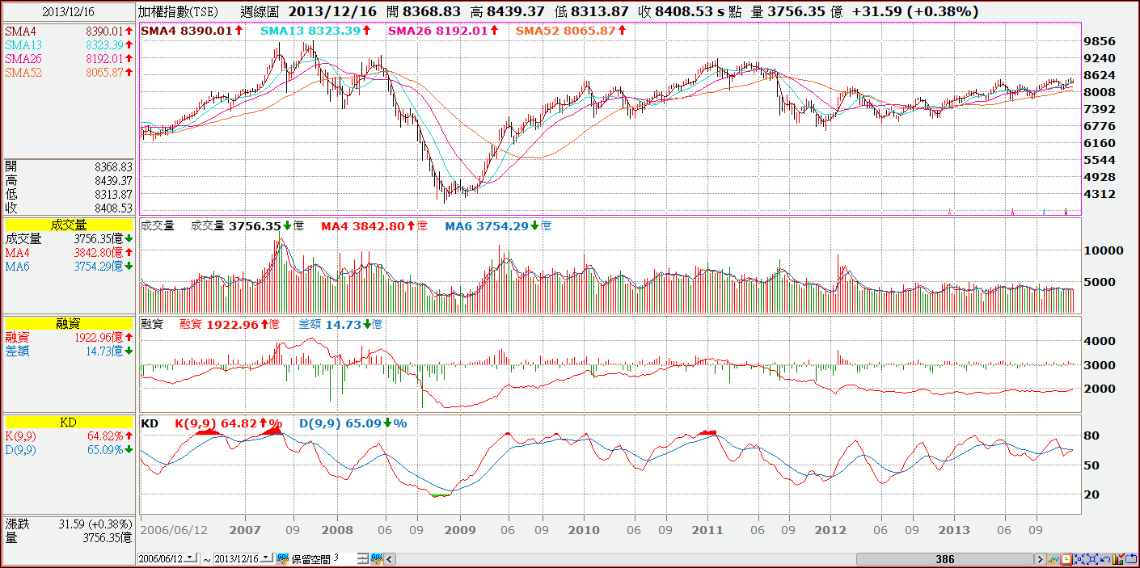The height and width of the screenshot is (568, 1140).
Task: Click the line chart style icon
Action: [x=1053, y=559]
